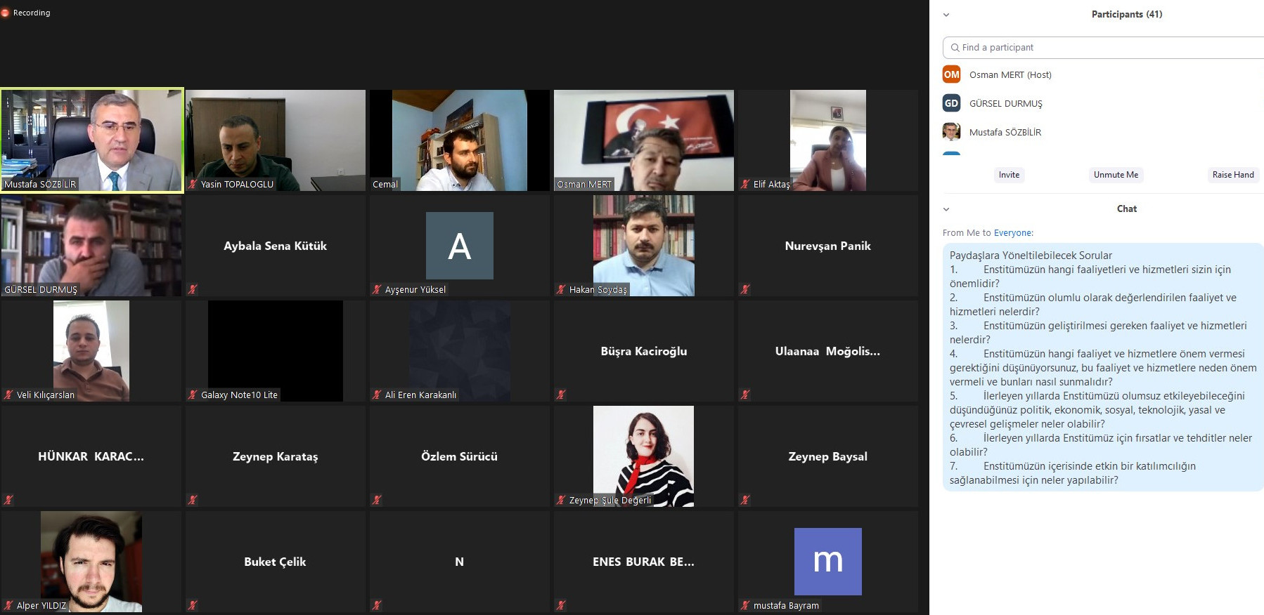Click the letter A avatar of Ayşenur Yüksel

[x=459, y=246]
